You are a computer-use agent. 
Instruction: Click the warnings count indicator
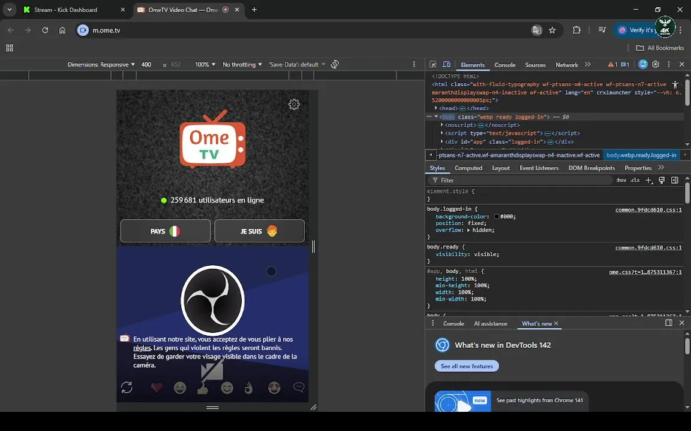tap(612, 65)
